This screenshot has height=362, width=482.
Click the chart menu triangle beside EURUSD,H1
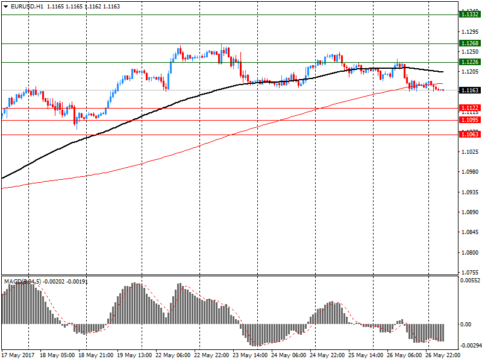click(x=5, y=7)
